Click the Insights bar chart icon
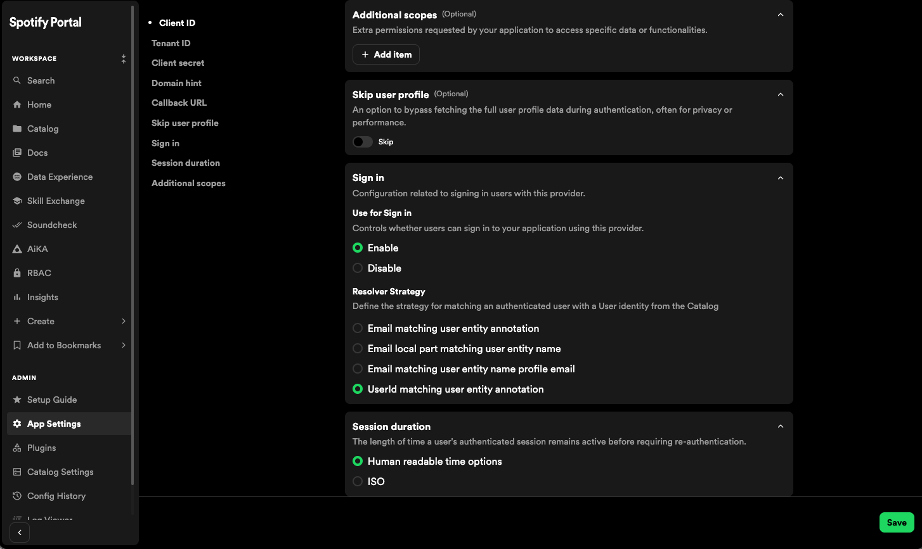The width and height of the screenshot is (922, 549). tap(17, 297)
